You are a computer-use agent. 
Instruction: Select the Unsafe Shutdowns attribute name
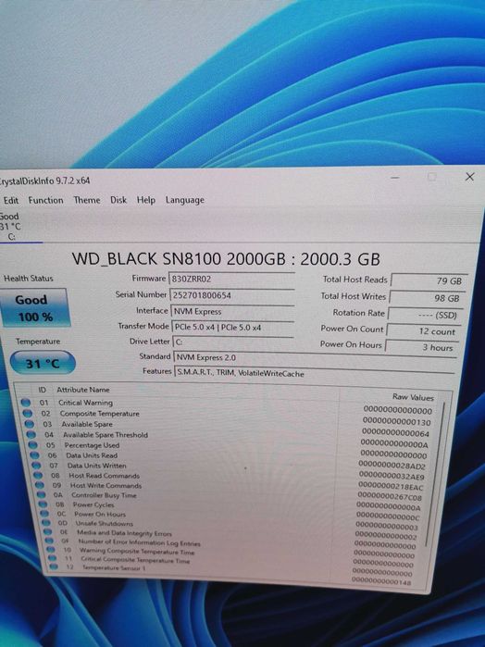coord(105,524)
